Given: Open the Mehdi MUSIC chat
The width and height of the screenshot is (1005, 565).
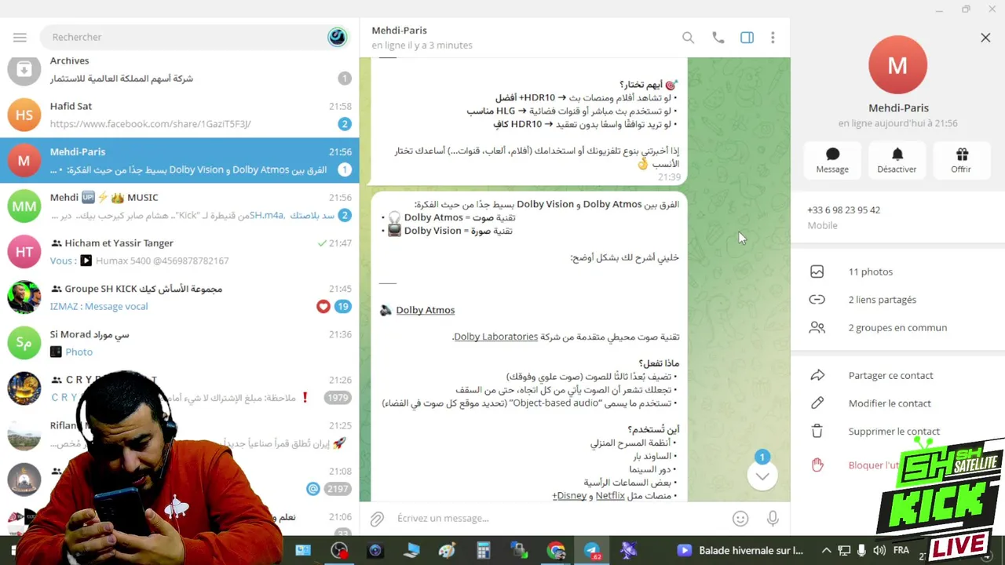Looking at the screenshot, I should pos(179,206).
